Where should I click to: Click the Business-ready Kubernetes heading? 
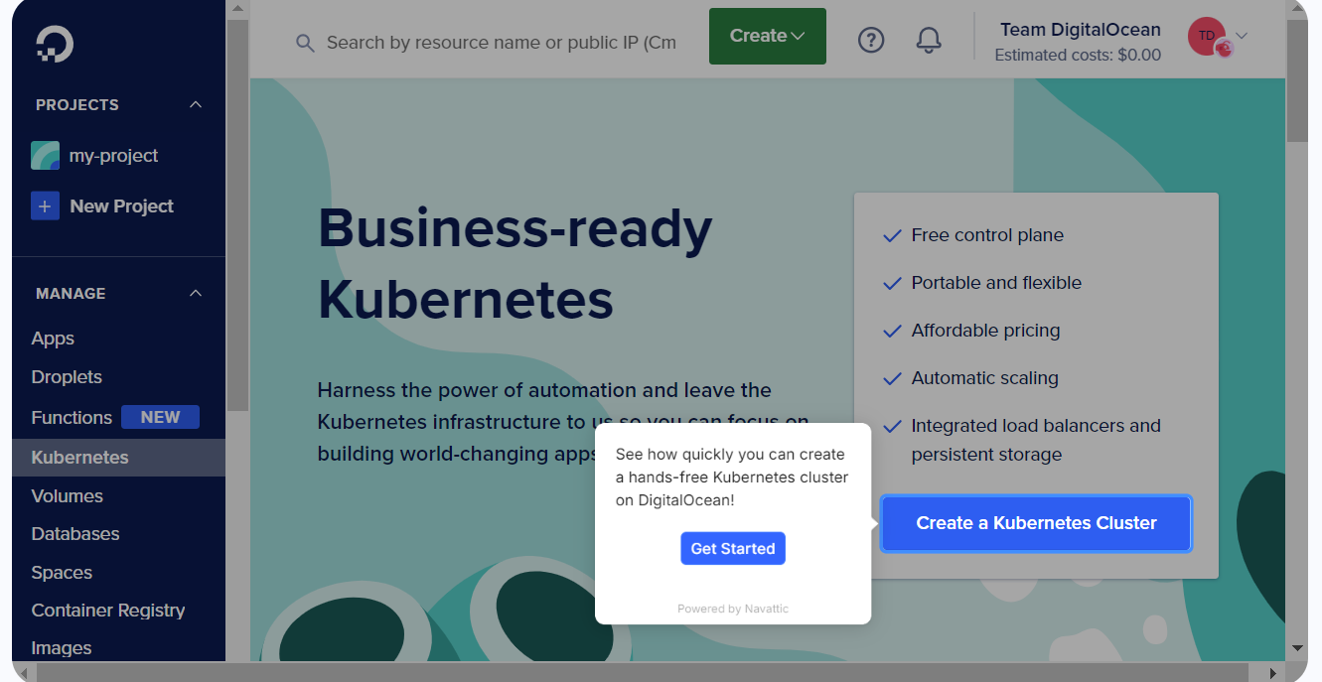pyautogui.click(x=515, y=263)
